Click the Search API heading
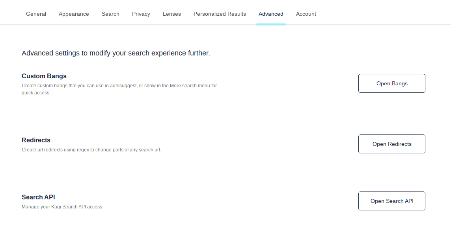 coord(38,197)
